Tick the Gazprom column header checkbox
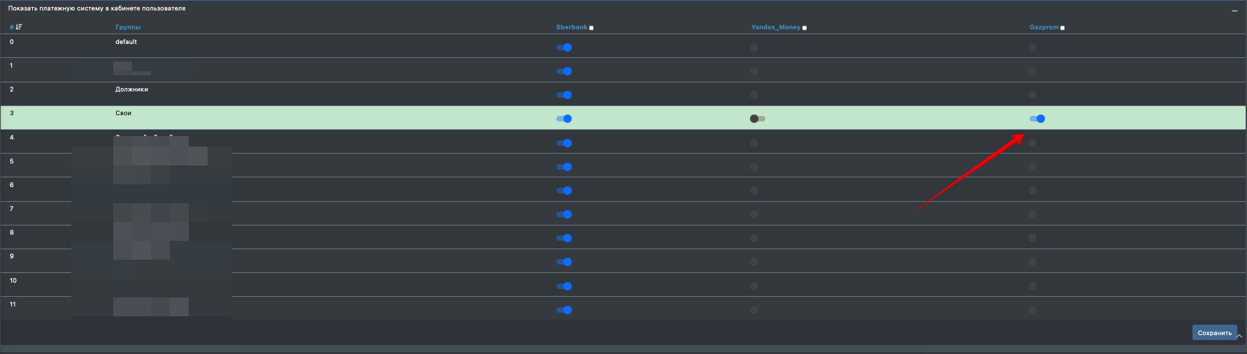This screenshot has width=1247, height=354. [1062, 28]
